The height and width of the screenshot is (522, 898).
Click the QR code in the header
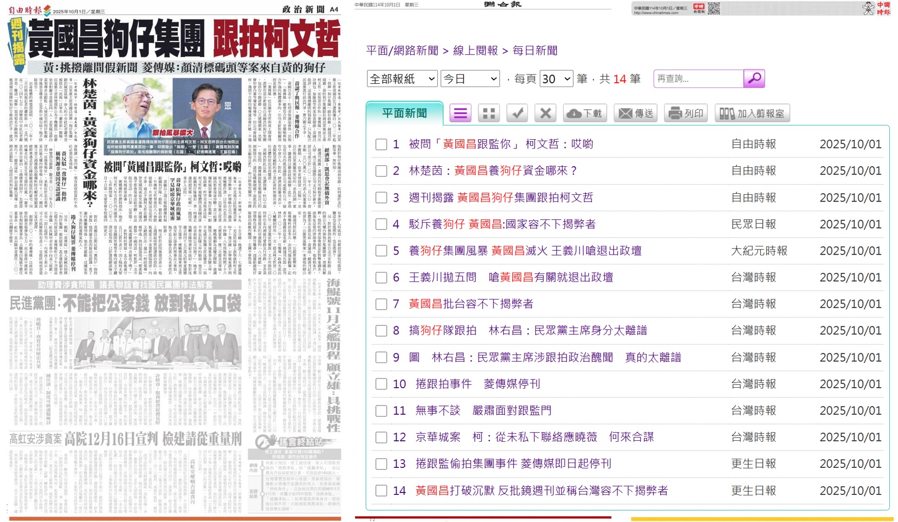coord(714,8)
